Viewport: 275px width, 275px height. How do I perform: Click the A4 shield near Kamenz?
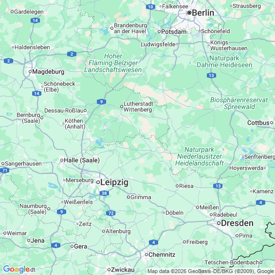click(260, 202)
